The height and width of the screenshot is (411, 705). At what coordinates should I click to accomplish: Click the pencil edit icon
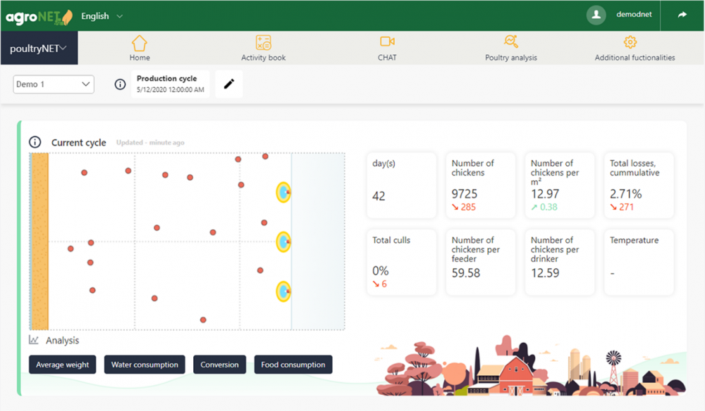(228, 84)
